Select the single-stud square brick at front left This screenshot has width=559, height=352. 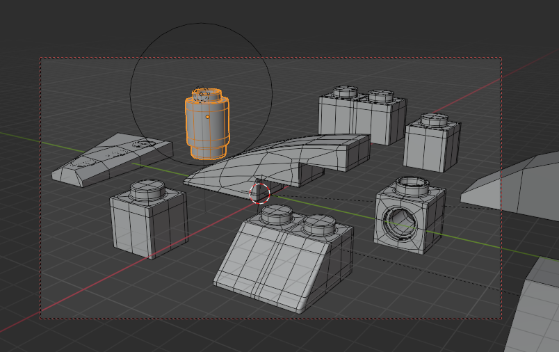tap(147, 223)
